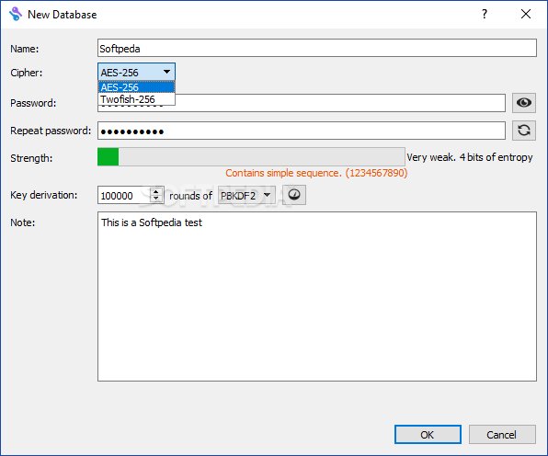
Task: Toggle password visibility eye icon
Action: click(523, 103)
